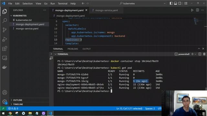The image size is (207, 116).
Task: Toggle primary side bar layout icon
Action: [171, 4]
